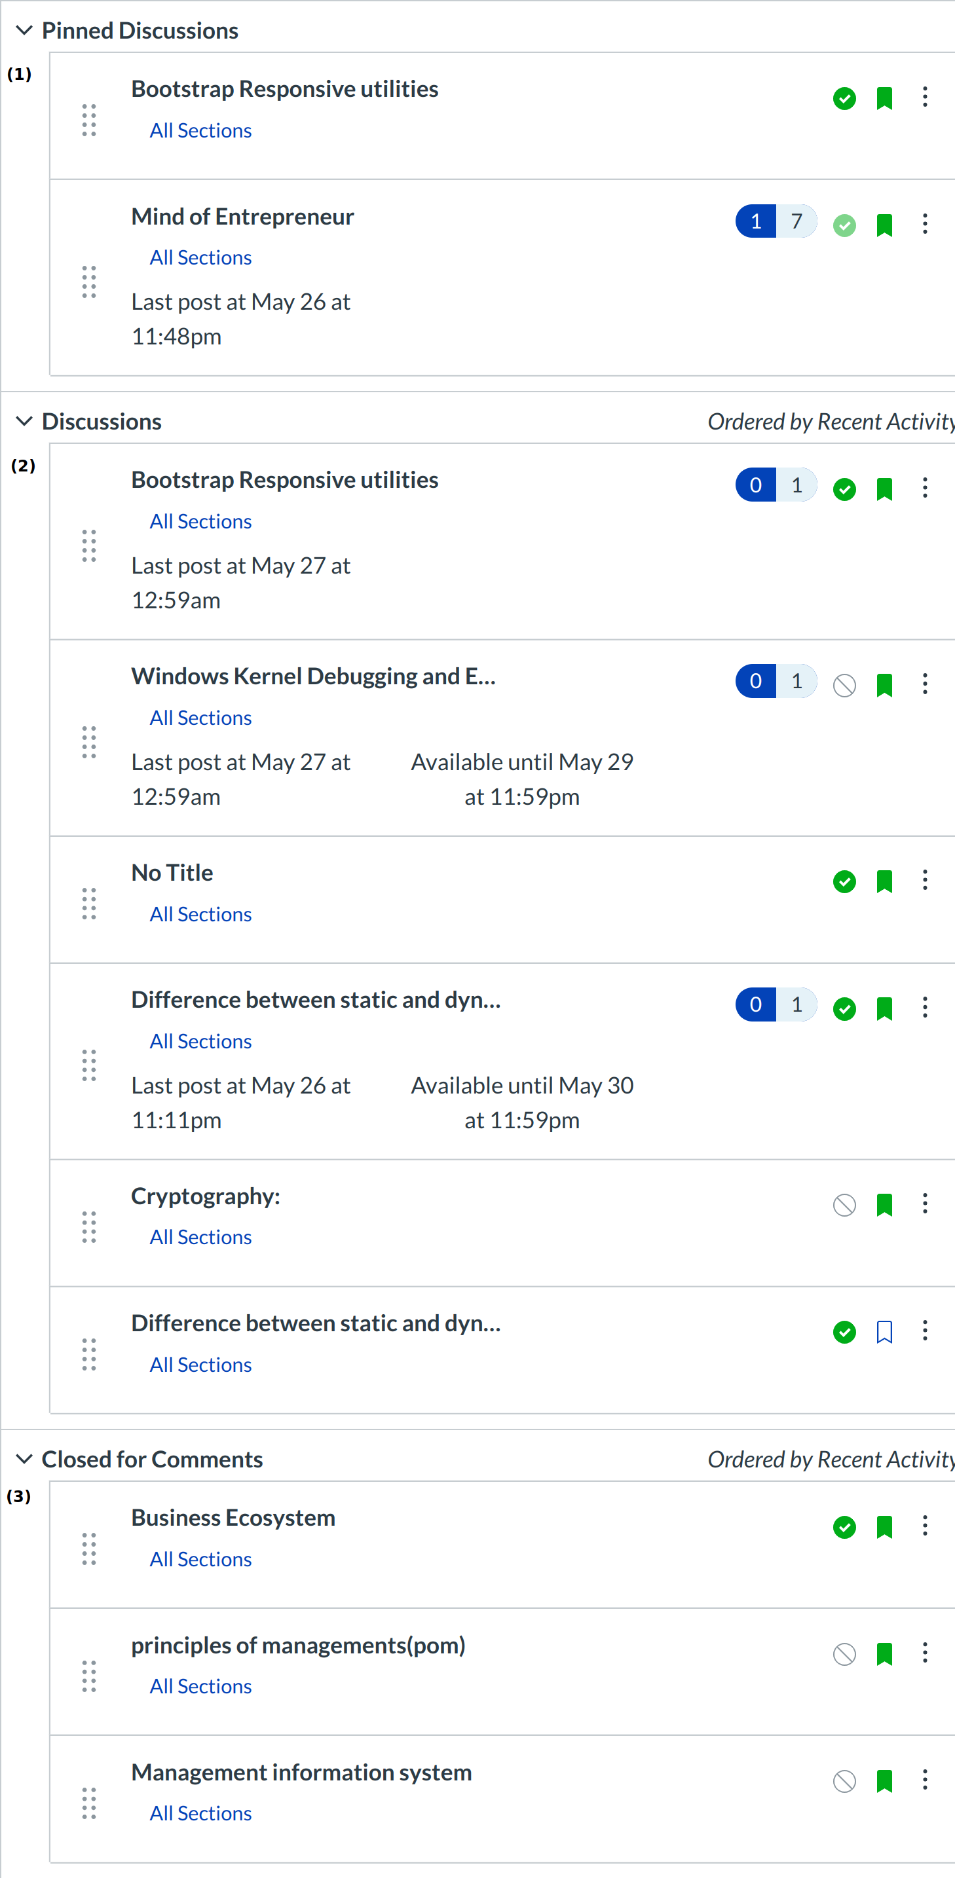Collapse the Discussions section
Image resolution: width=955 pixels, height=1878 pixels.
tap(24, 422)
